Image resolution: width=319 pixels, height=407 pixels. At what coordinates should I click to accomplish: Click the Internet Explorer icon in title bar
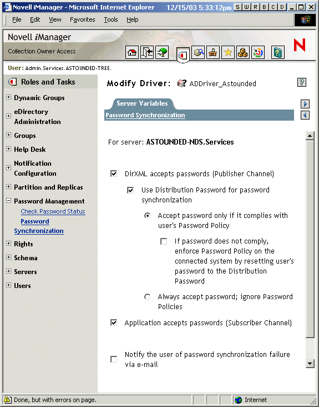(x=7, y=7)
